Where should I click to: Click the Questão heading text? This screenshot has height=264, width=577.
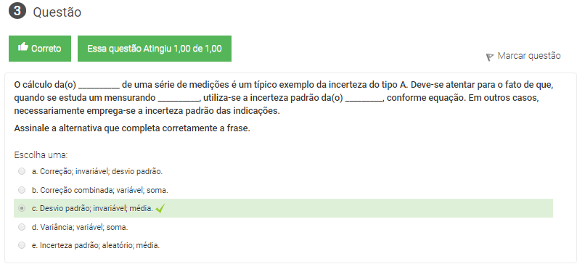57,12
